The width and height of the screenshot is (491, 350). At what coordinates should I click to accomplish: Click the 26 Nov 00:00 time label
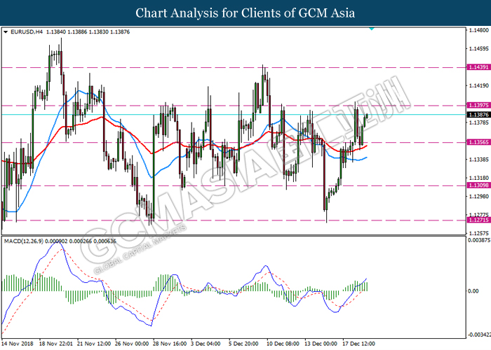(132, 344)
